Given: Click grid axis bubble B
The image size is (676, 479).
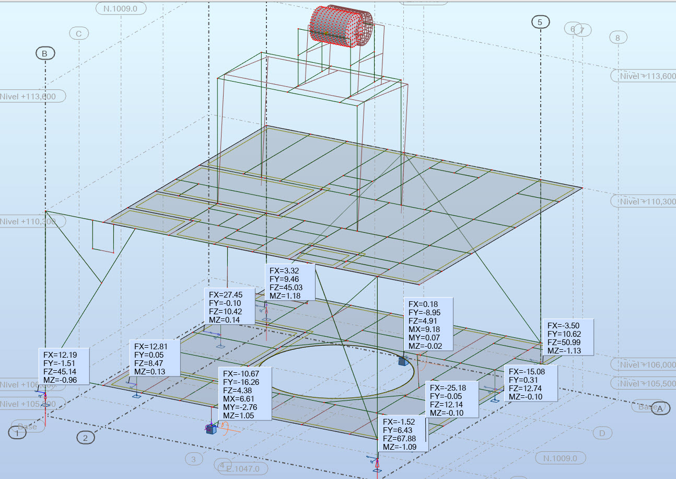Looking at the screenshot, I should 45,53.
